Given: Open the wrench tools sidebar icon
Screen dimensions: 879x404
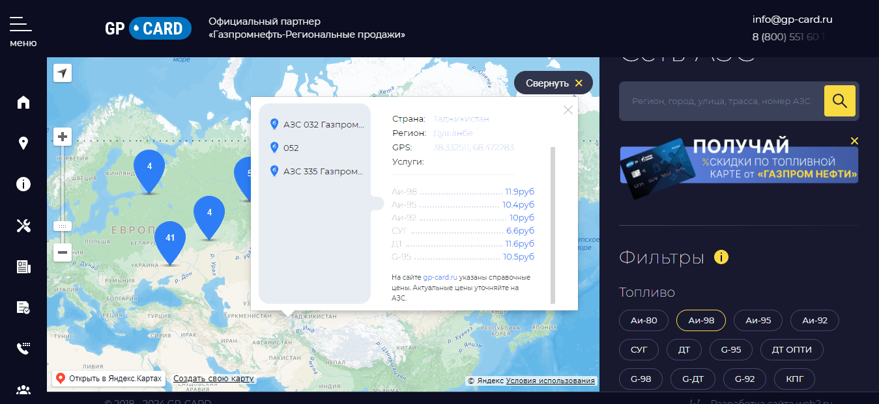Looking at the screenshot, I should [x=23, y=226].
